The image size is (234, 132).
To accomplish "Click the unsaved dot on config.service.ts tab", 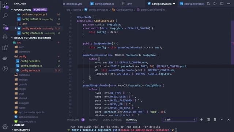I will pos(174,4).
